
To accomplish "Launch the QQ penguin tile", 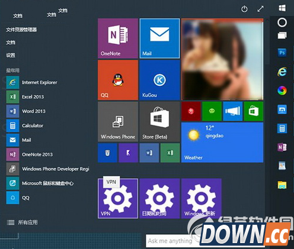I will click(118, 80).
